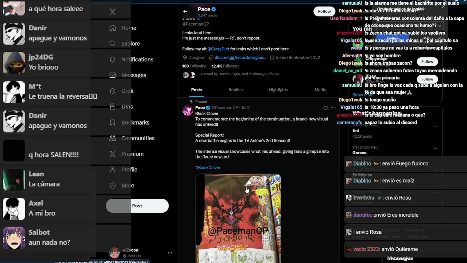Close the translate page popup
The height and width of the screenshot is (263, 467).
point(443,7)
